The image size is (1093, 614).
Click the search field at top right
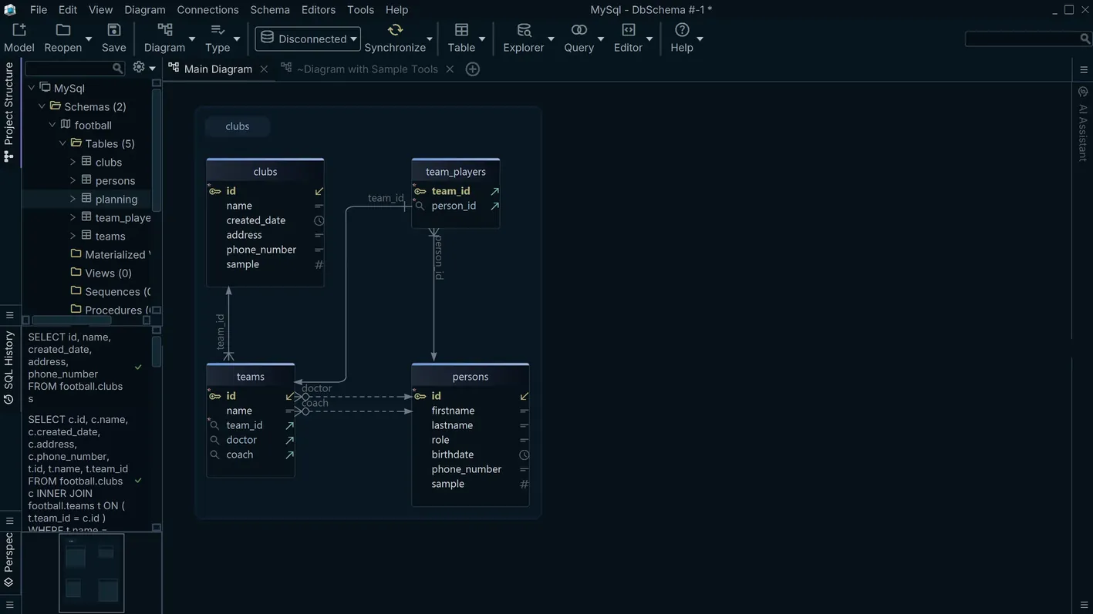tap(1026, 38)
